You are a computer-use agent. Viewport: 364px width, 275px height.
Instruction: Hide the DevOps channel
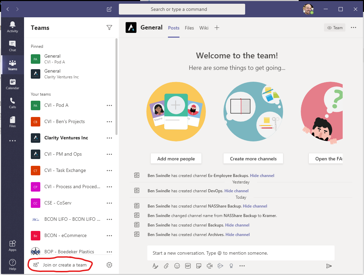(236, 191)
